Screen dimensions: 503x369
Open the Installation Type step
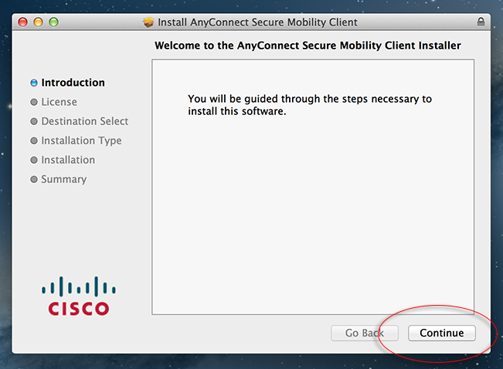81,140
